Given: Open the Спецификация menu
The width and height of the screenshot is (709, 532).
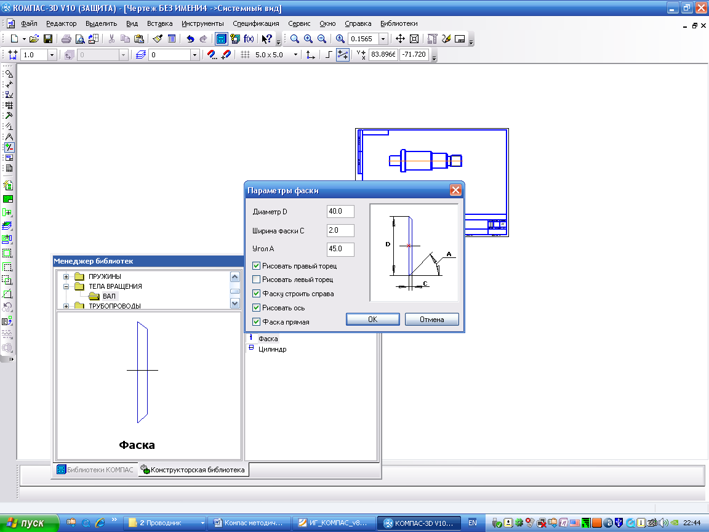Looking at the screenshot, I should (x=256, y=23).
